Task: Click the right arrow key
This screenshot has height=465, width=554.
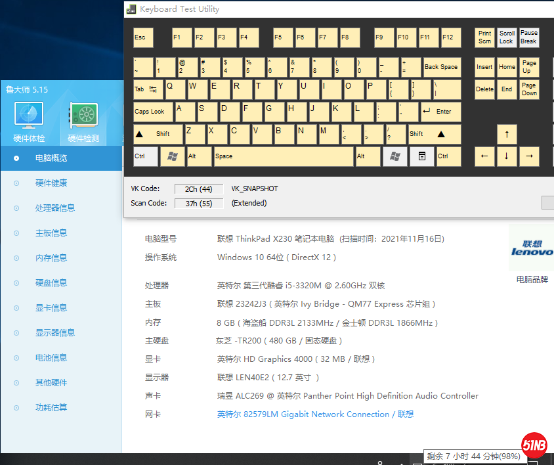Action: pyautogui.click(x=529, y=156)
